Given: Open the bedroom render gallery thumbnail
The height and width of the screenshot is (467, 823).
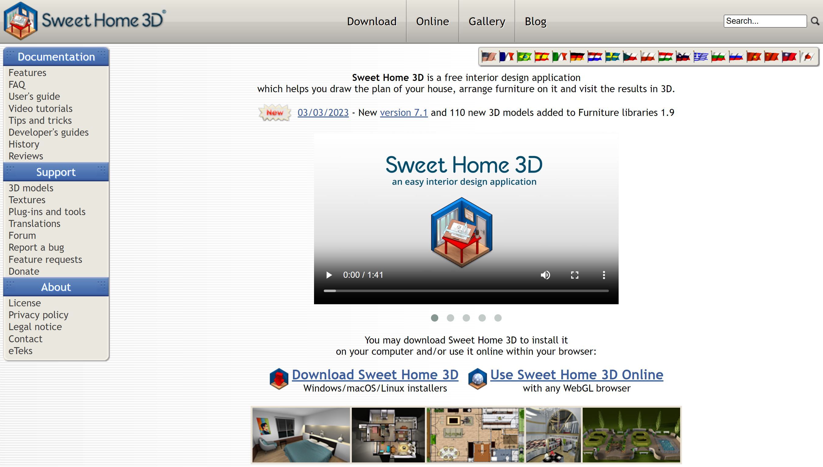Looking at the screenshot, I should (301, 435).
